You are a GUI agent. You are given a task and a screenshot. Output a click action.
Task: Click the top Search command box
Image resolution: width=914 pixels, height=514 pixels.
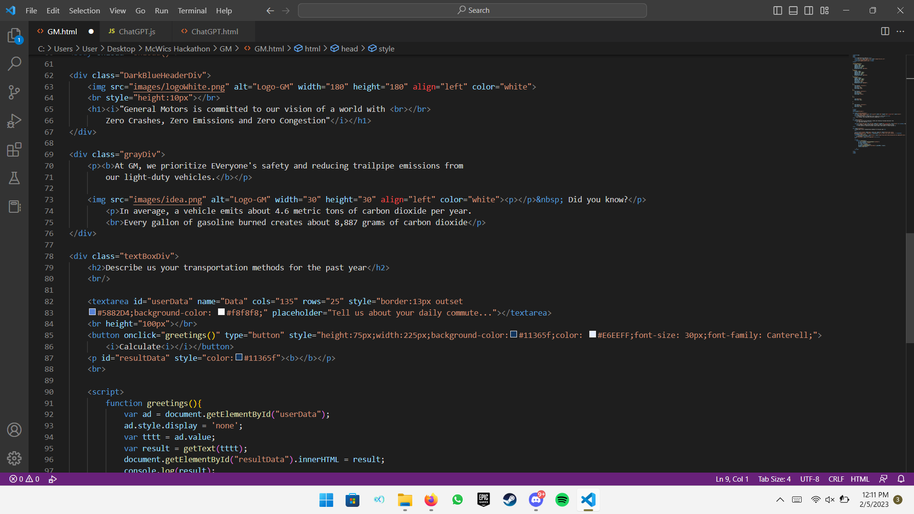472,10
